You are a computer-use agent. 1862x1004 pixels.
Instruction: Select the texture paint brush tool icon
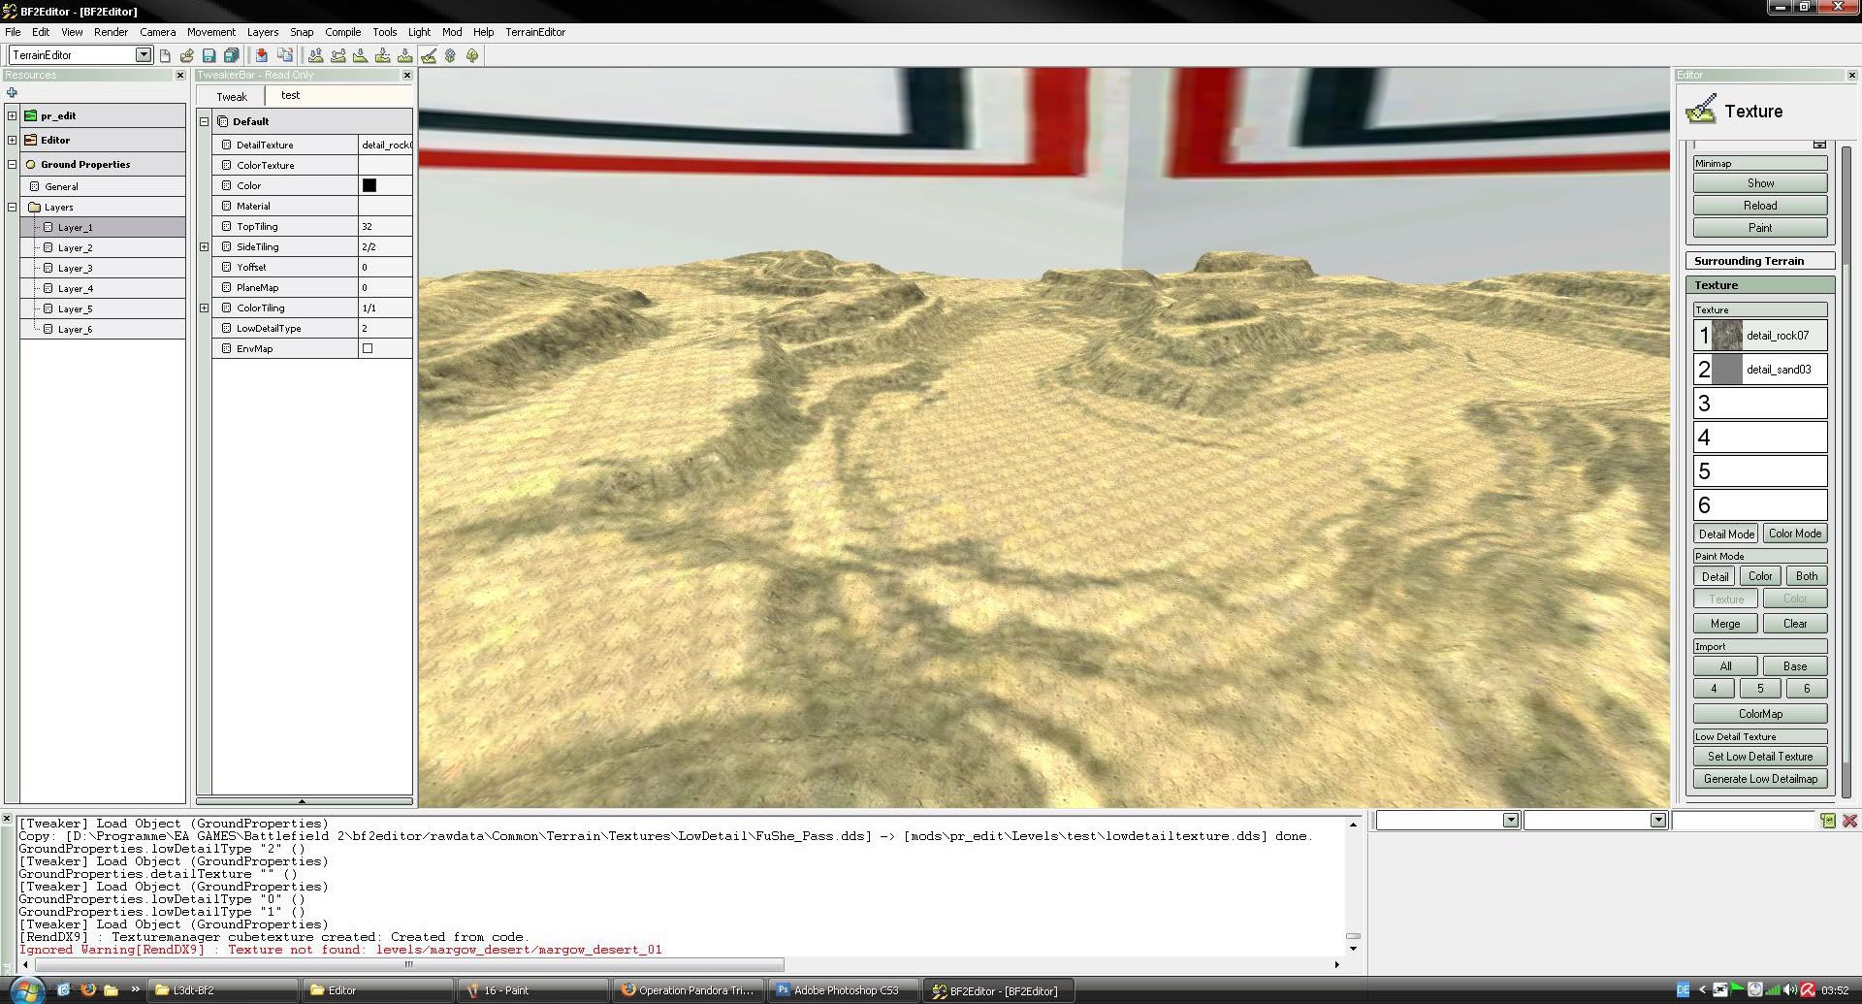429,55
